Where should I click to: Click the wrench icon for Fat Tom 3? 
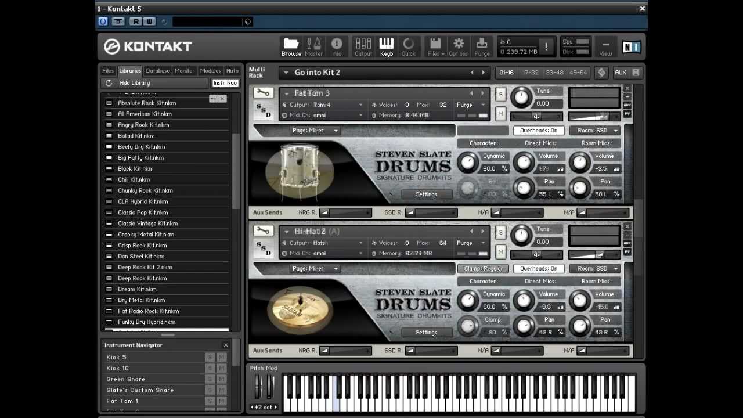(x=263, y=92)
